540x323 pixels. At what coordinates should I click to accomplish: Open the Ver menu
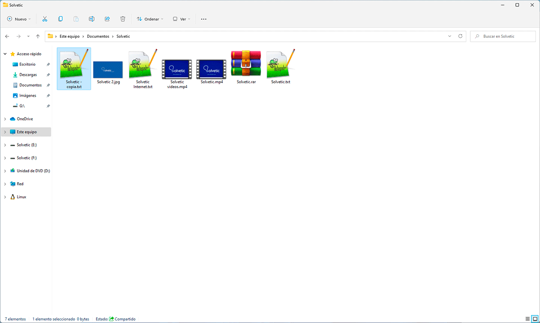tap(182, 19)
